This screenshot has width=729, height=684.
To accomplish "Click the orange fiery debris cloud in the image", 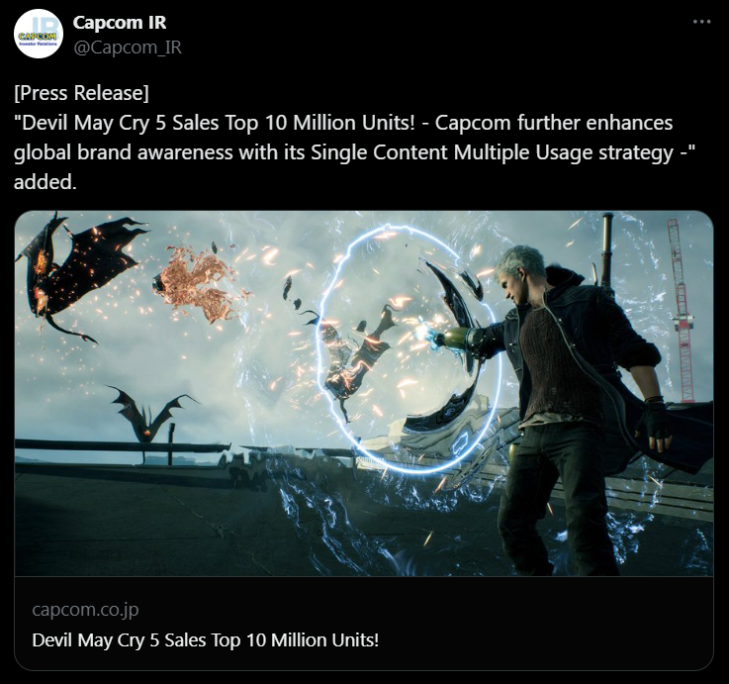I will click(x=198, y=284).
